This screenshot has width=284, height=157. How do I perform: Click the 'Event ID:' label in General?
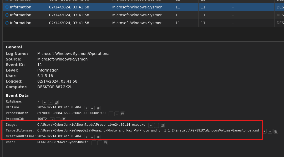(15, 65)
